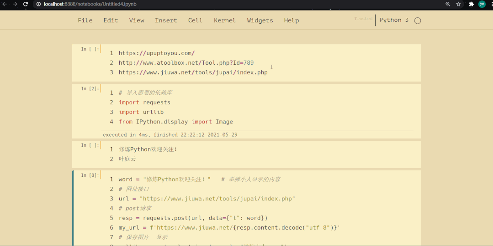Click the Python 3 kernel name
The width and height of the screenshot is (493, 246).
point(394,20)
